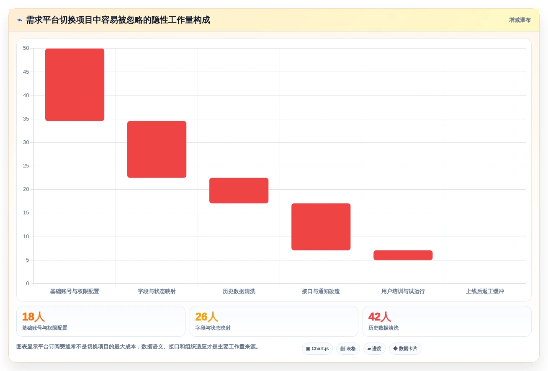
Task: Click y-axis tick value 15
Action: click(x=26, y=213)
